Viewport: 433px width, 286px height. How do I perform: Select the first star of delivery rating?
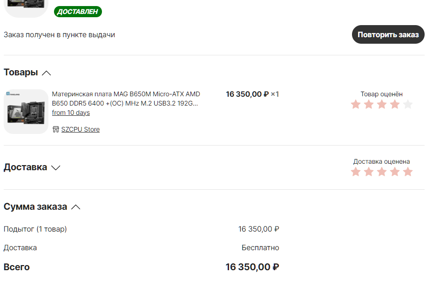click(356, 172)
